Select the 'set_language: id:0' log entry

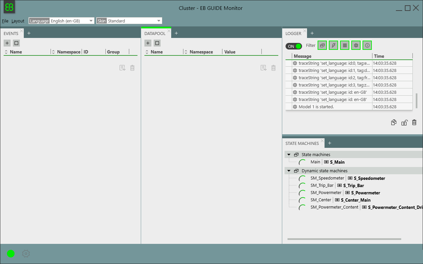pos(349,63)
